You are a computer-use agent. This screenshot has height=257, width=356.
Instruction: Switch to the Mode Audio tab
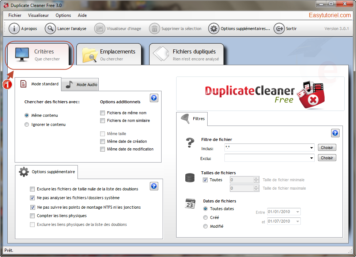tap(80, 85)
